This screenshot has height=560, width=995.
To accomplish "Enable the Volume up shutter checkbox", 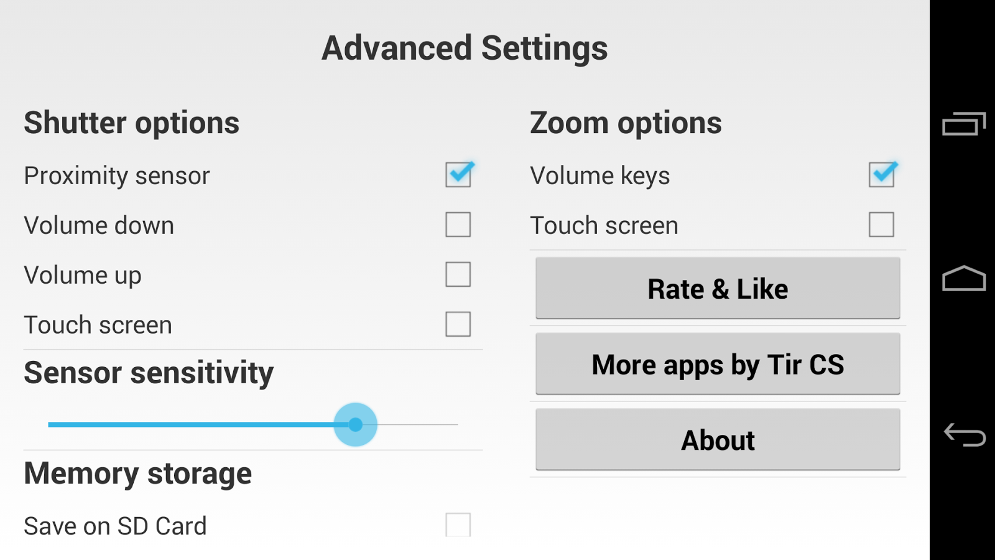I will click(458, 274).
